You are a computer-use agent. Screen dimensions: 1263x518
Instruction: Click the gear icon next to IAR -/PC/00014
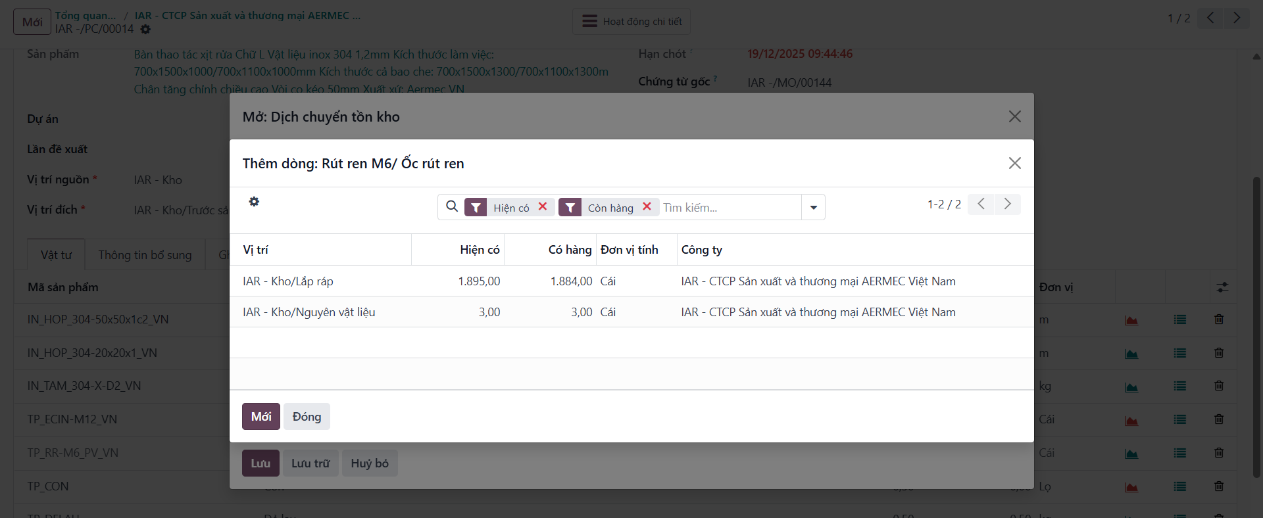pyautogui.click(x=145, y=30)
